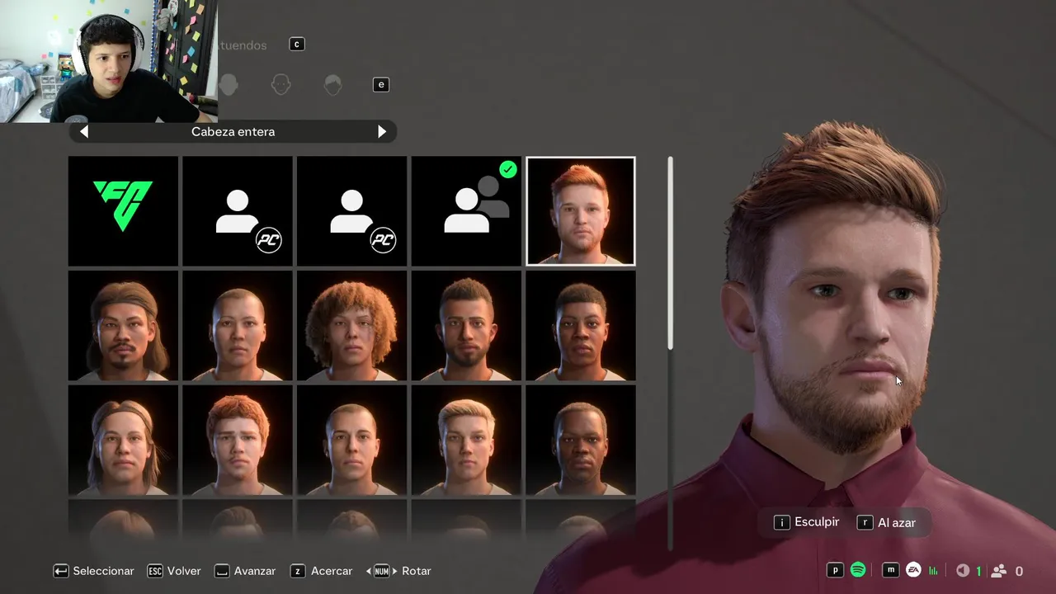Pick the dark-skinned short-hair head in second row

(x=581, y=326)
